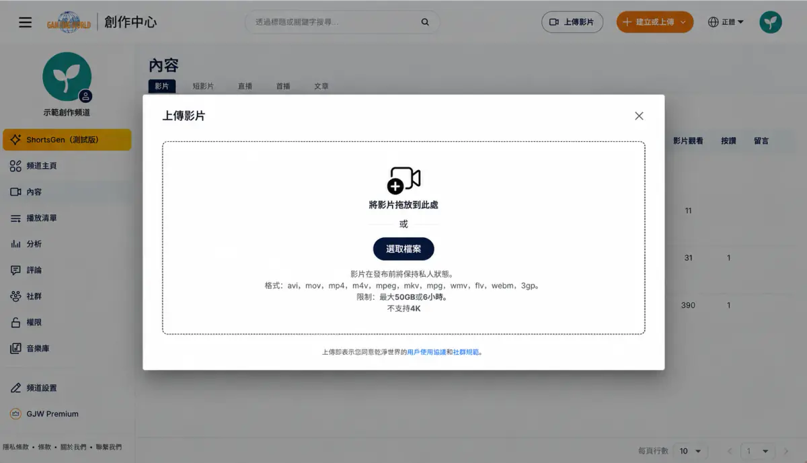Screen dimensions: 807x463
Task: Open the 隱私條款 footer link
Action: click(15, 447)
